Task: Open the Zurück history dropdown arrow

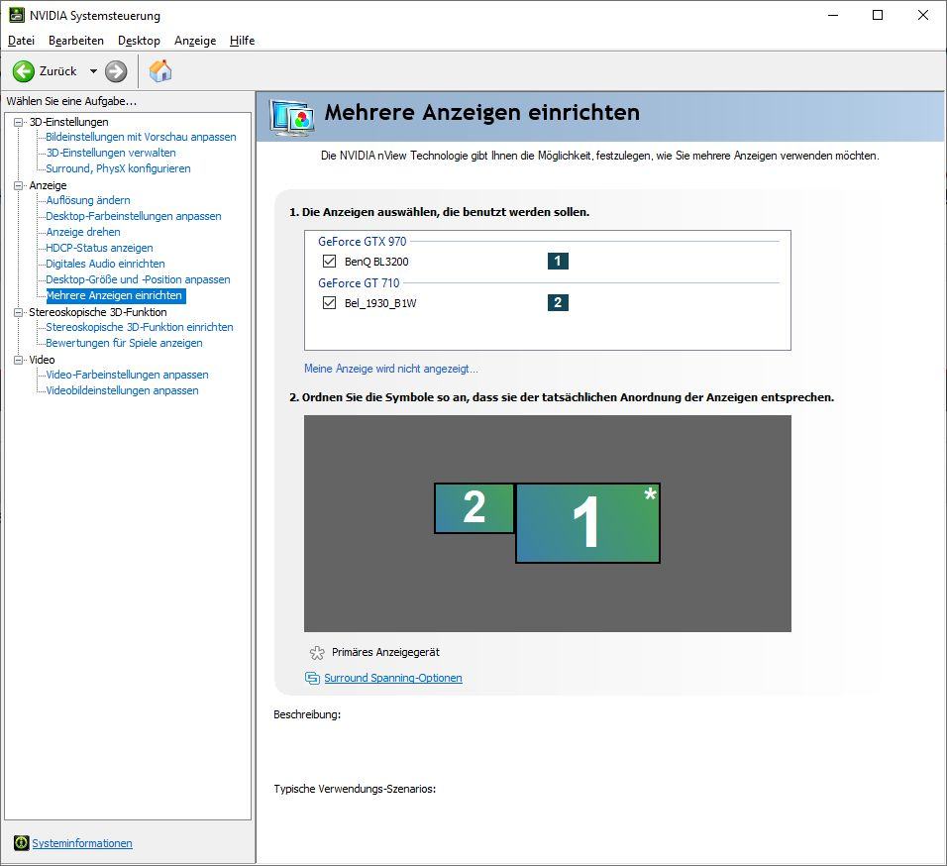Action: (x=94, y=71)
